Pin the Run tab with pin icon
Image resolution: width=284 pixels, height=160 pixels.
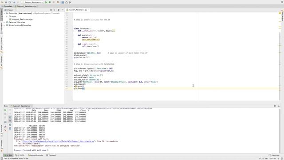5,126
